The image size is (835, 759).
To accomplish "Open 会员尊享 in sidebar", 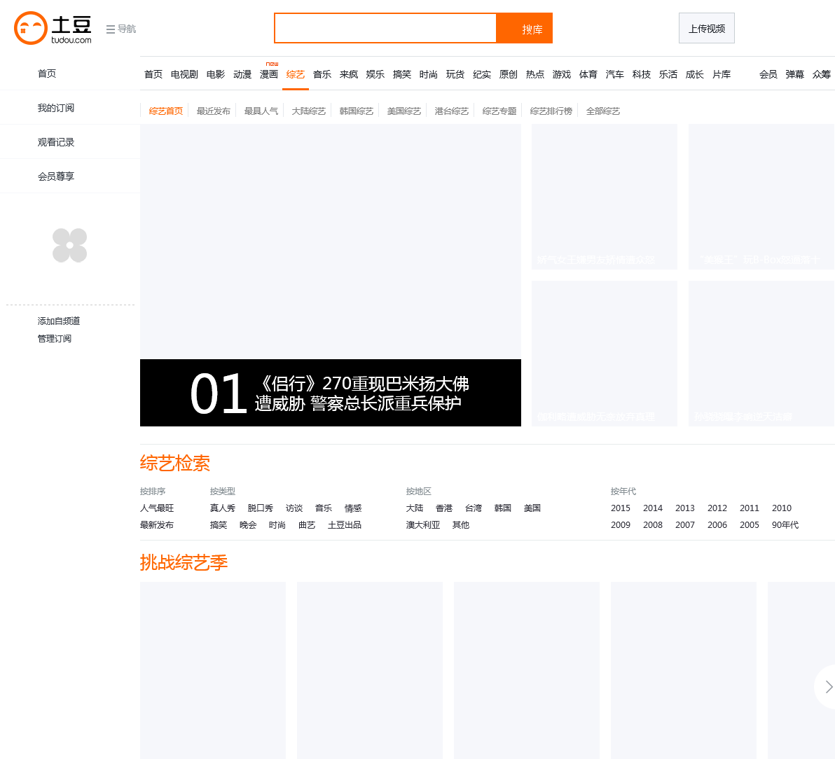I will tap(56, 176).
